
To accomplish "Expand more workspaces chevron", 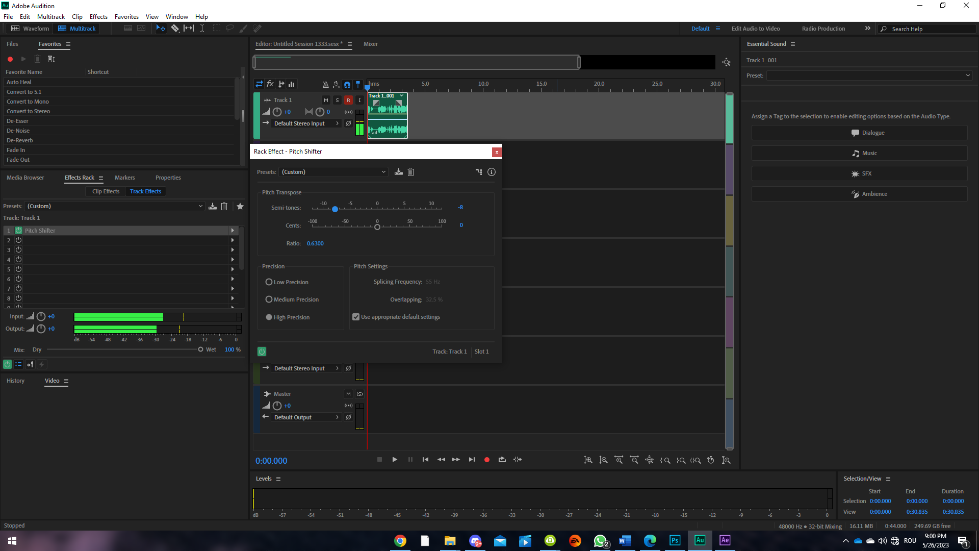I will point(868,29).
